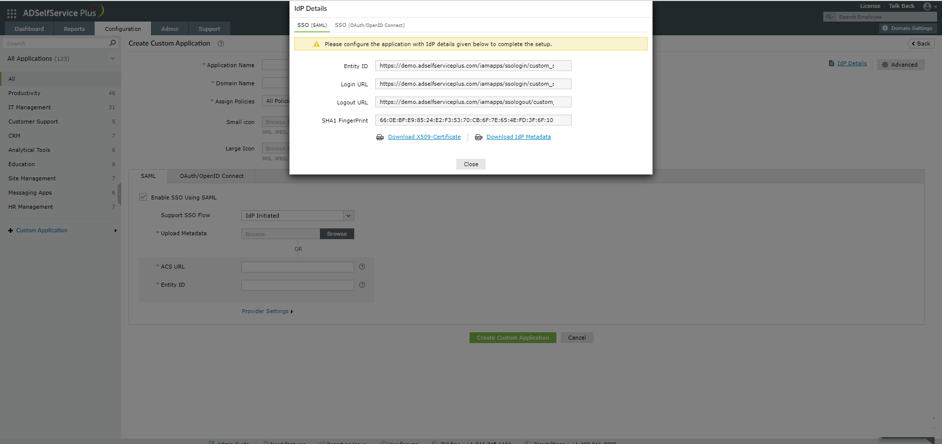Click the ADSelfService Plus logo

tap(63, 12)
